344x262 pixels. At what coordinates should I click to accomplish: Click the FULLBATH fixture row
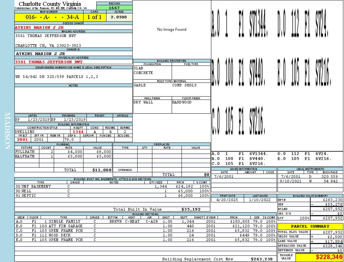pyautogui.click(x=63, y=152)
